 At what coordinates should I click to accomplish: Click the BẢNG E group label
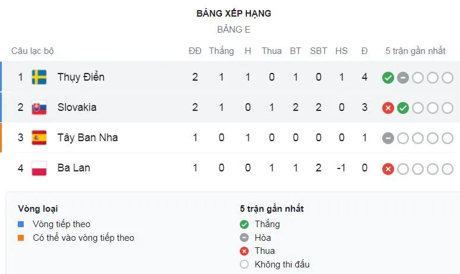click(233, 30)
